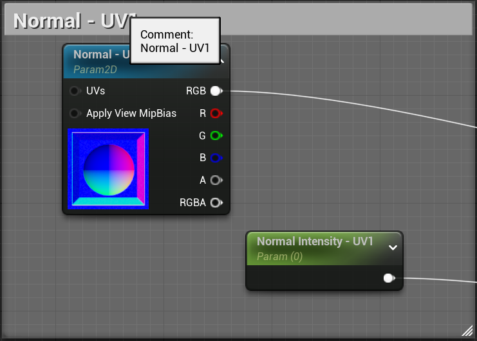Click the Comment: Normal - UV1 tooltip
The image size is (477, 341).
(x=175, y=41)
